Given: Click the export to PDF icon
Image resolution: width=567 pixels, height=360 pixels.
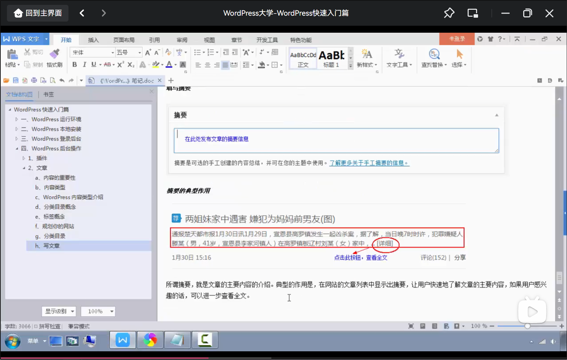Looking at the screenshot, I should coord(25,80).
